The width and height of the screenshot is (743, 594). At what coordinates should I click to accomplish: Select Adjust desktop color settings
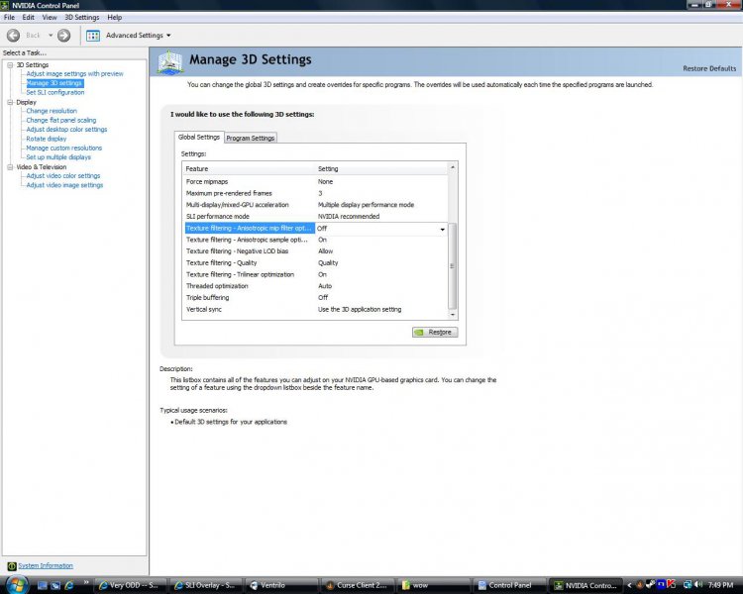(x=66, y=130)
